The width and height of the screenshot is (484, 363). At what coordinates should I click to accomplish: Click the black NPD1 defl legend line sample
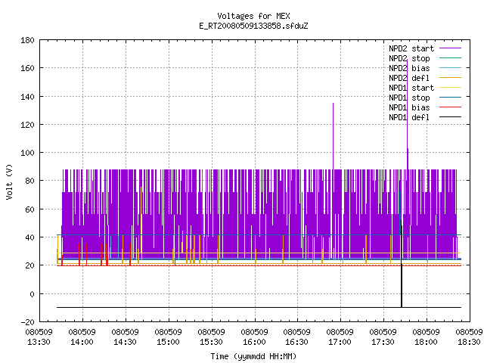point(450,117)
